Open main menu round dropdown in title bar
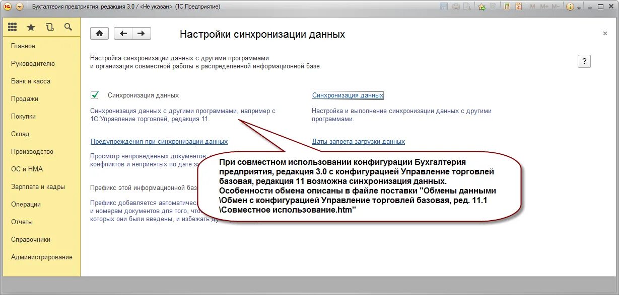619x295 pixels. pyautogui.click(x=20, y=7)
